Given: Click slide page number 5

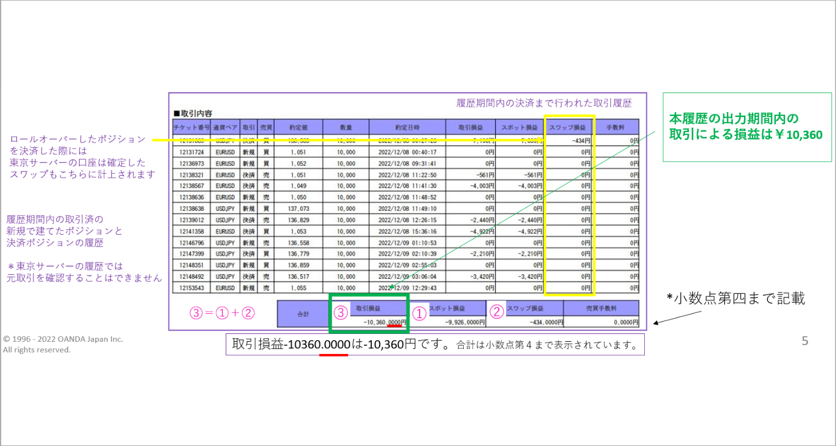Looking at the screenshot, I should 805,341.
